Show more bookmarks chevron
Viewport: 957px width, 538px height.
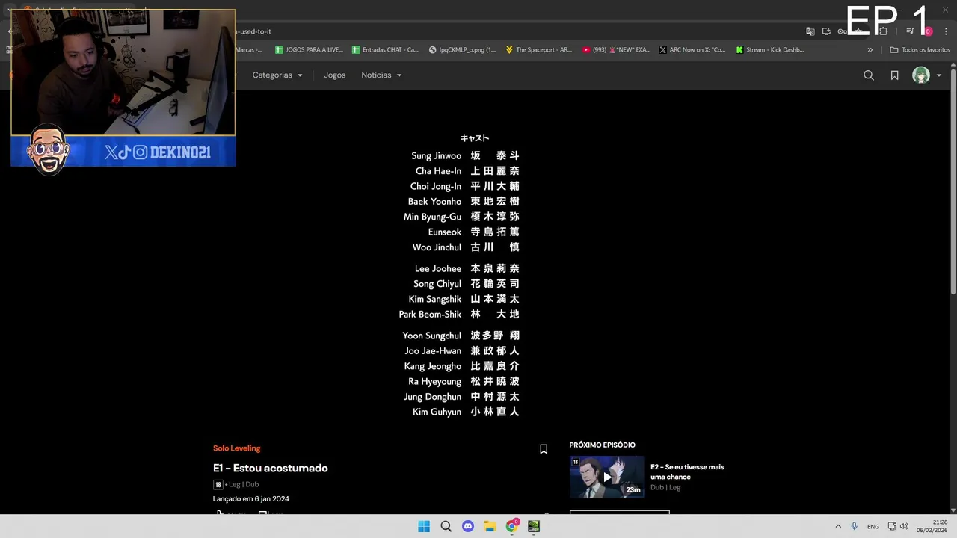point(870,50)
